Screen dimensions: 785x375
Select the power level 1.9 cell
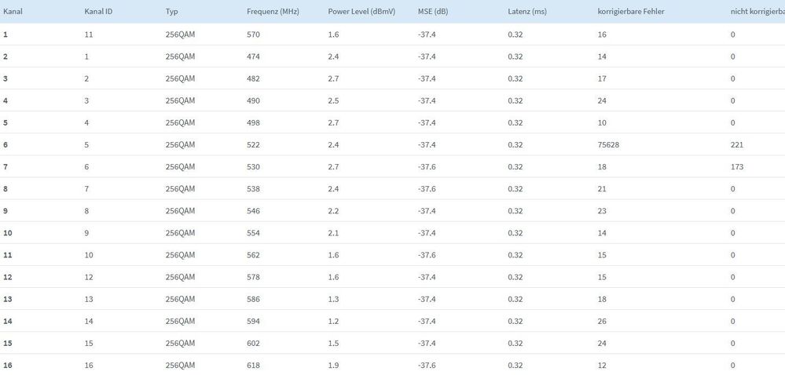click(x=333, y=366)
